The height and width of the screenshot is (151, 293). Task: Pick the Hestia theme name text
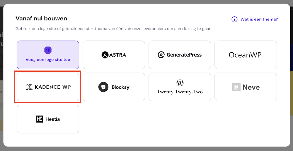point(53,119)
